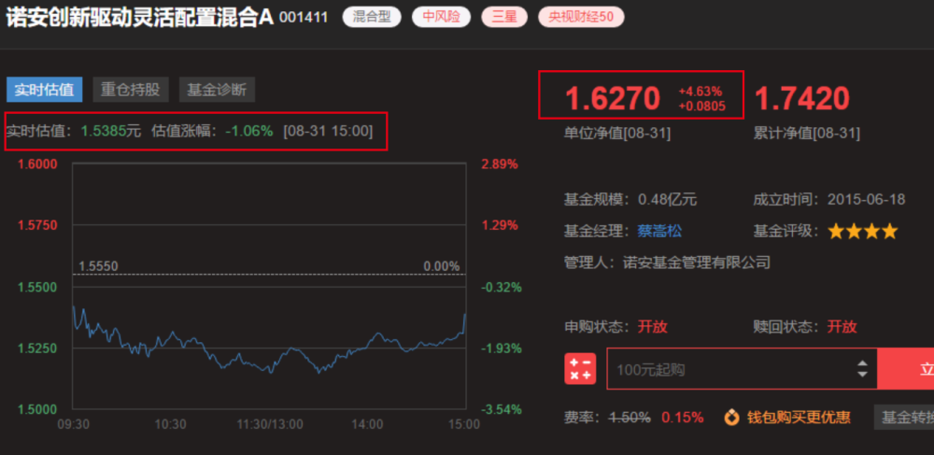Switch to the 重仓持股 tab

131,90
